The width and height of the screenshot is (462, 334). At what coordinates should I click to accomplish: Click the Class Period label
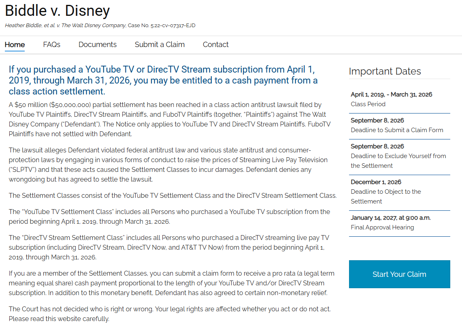tap(368, 104)
